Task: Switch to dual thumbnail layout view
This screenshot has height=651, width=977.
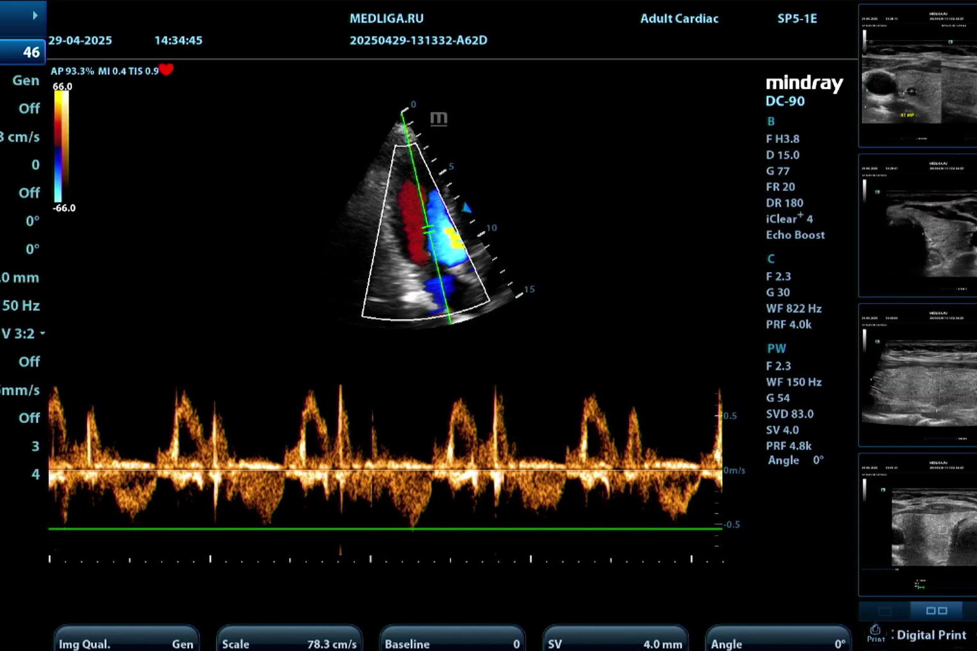Action: [936, 610]
